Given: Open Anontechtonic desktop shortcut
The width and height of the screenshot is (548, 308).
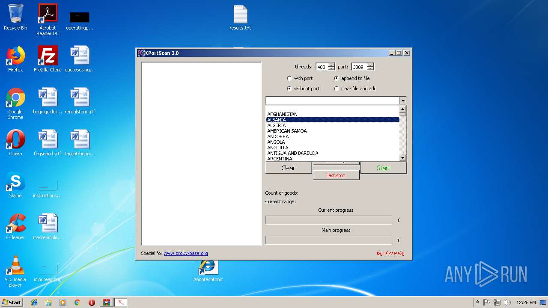Looking at the screenshot, I should pyautogui.click(x=208, y=271).
